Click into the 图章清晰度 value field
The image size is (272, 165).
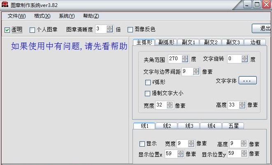click(101, 29)
